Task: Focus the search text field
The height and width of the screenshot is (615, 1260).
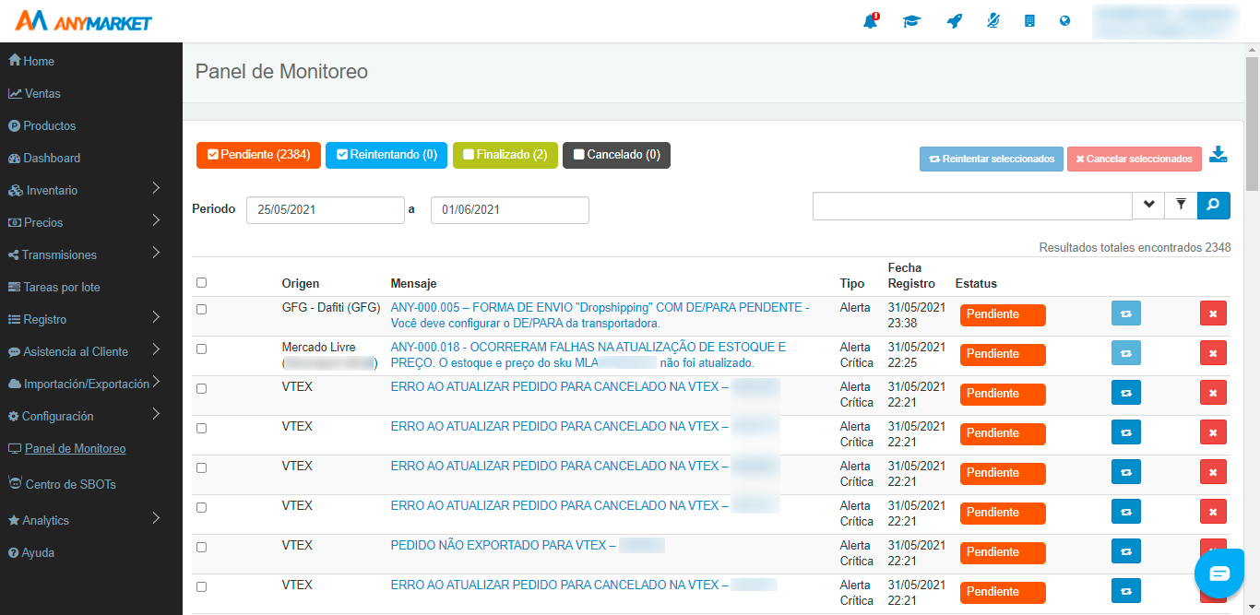Action: point(972,206)
